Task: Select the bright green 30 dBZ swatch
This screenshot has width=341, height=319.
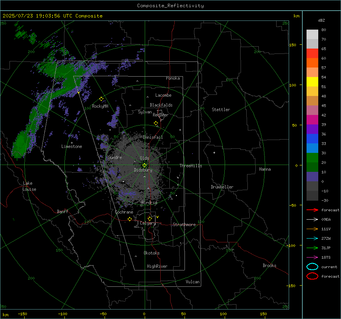Action: click(x=312, y=157)
